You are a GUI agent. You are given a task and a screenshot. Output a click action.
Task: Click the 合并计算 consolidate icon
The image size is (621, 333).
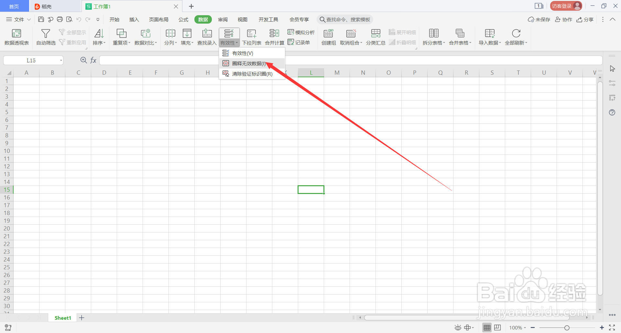pyautogui.click(x=274, y=33)
